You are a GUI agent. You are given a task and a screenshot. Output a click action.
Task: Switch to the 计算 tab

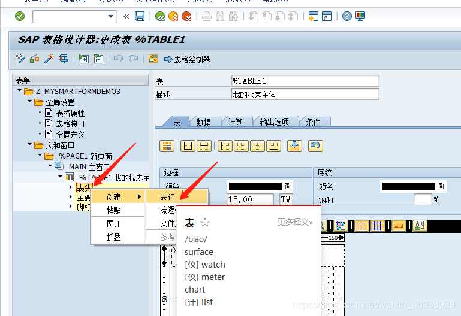(235, 121)
